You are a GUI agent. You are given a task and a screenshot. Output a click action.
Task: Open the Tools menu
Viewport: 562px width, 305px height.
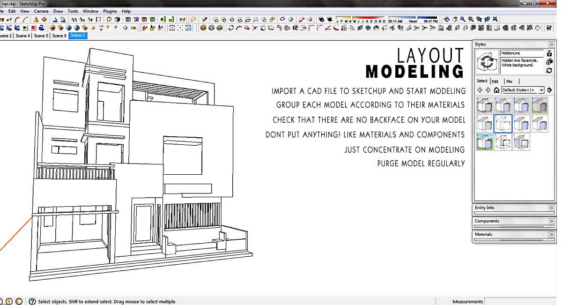[x=73, y=11]
